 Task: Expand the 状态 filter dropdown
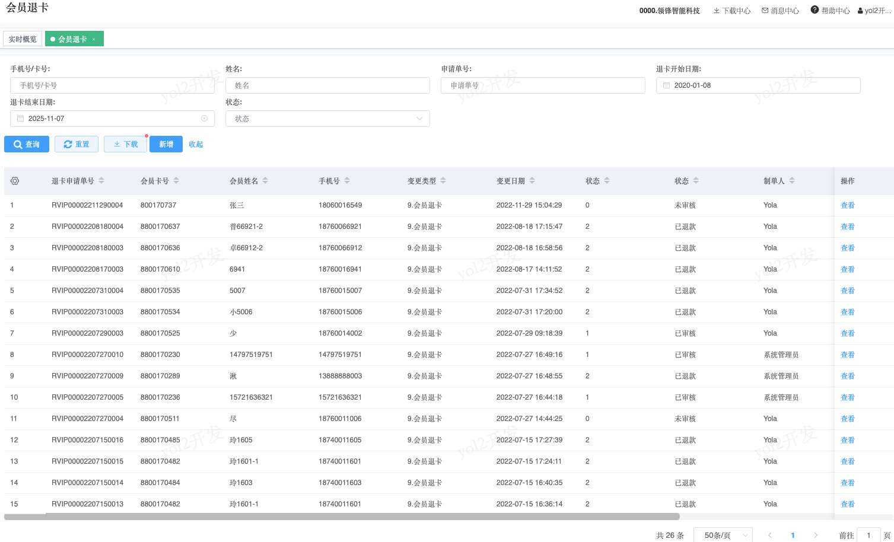327,119
